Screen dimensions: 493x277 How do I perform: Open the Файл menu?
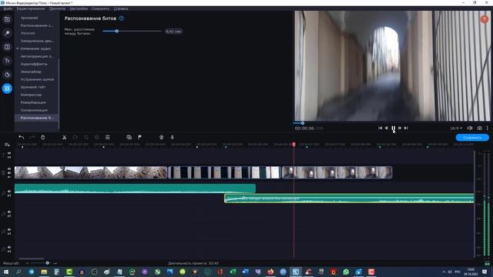(8, 8)
